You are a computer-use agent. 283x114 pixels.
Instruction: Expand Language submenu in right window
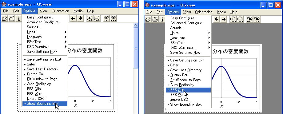tap(188, 38)
